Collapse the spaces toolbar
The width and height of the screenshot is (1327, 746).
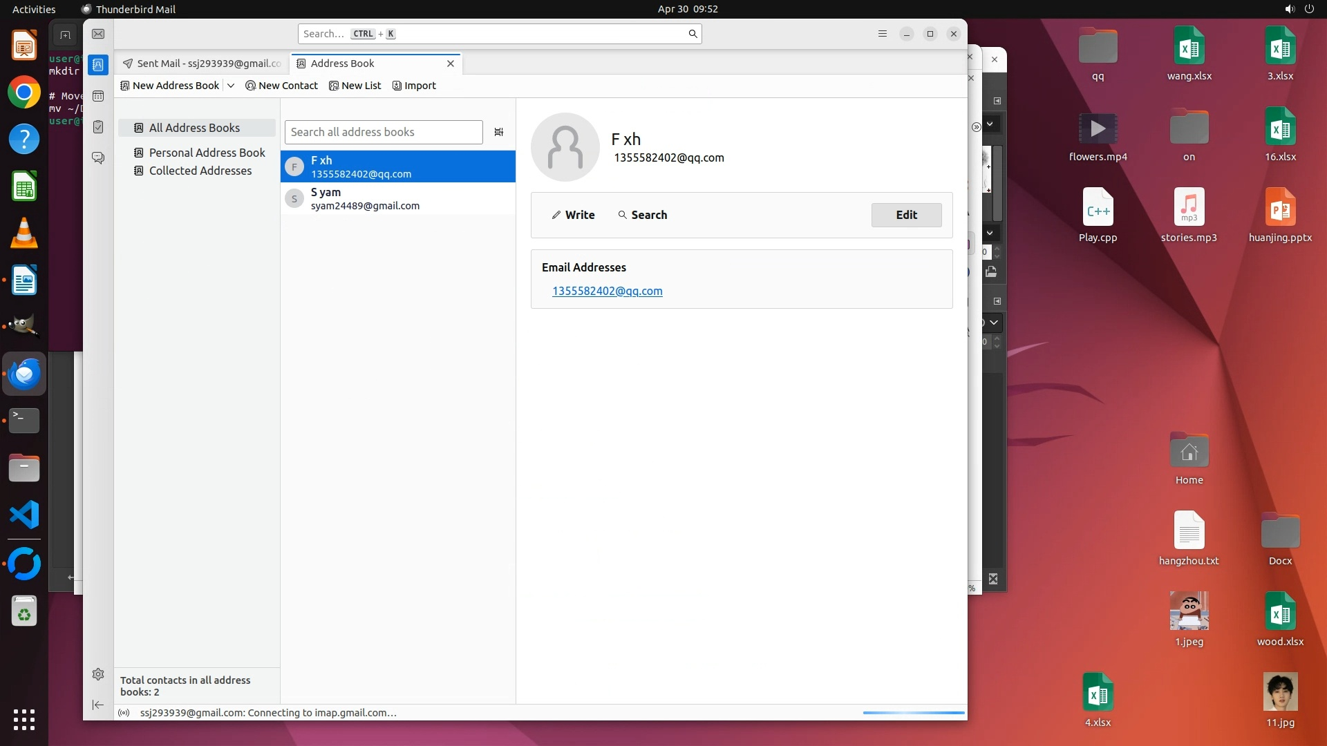click(x=98, y=705)
